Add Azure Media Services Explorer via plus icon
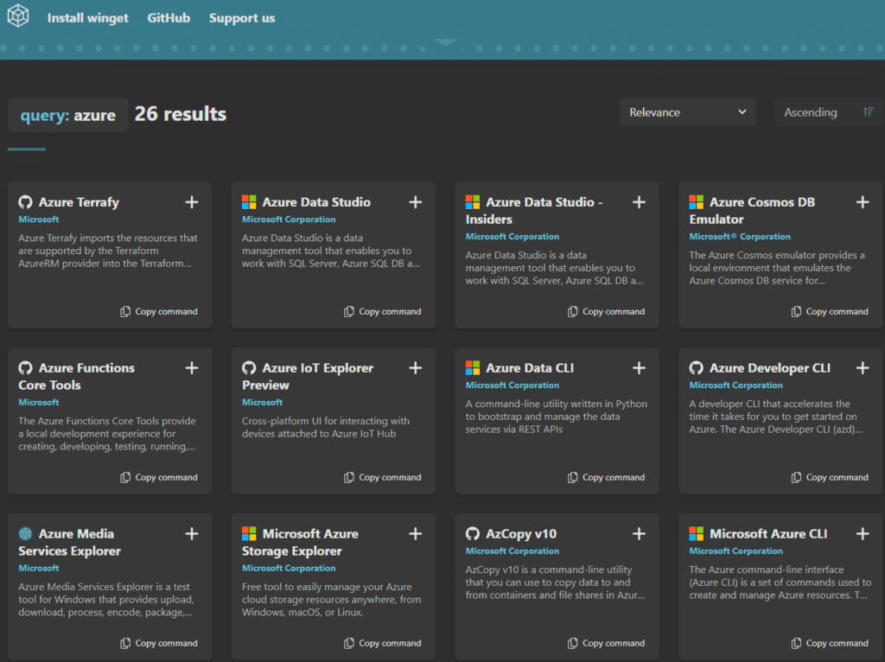The width and height of the screenshot is (885, 662). [192, 534]
